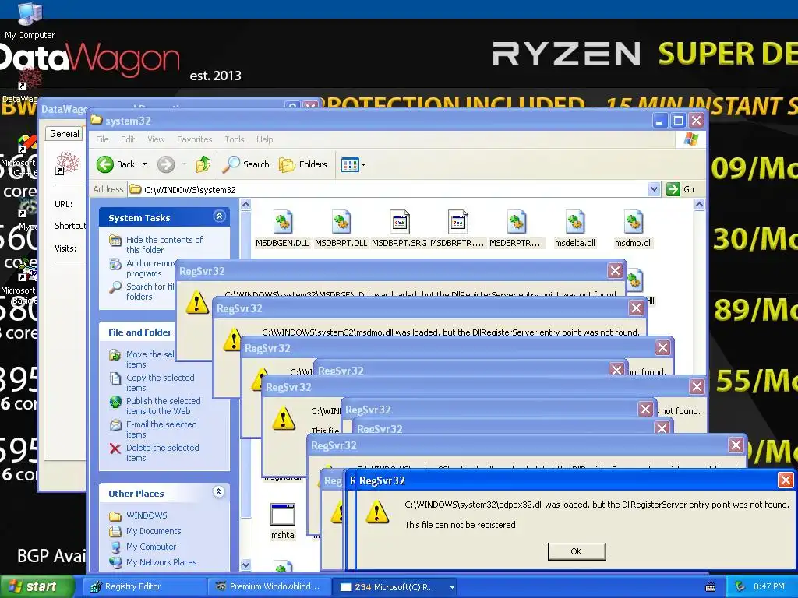Open the Favorites menu
Screen dimensions: 798x598
point(194,139)
